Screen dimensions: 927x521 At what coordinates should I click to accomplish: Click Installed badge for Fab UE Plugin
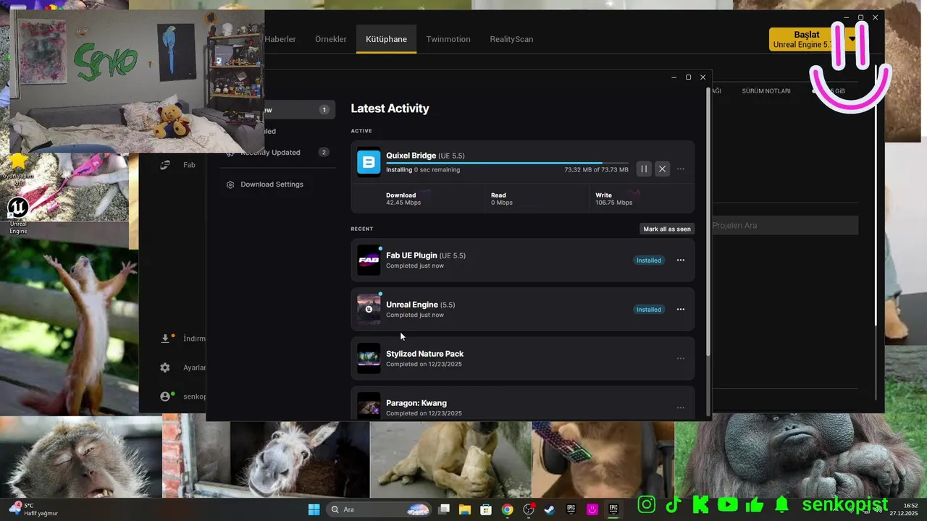click(648, 260)
